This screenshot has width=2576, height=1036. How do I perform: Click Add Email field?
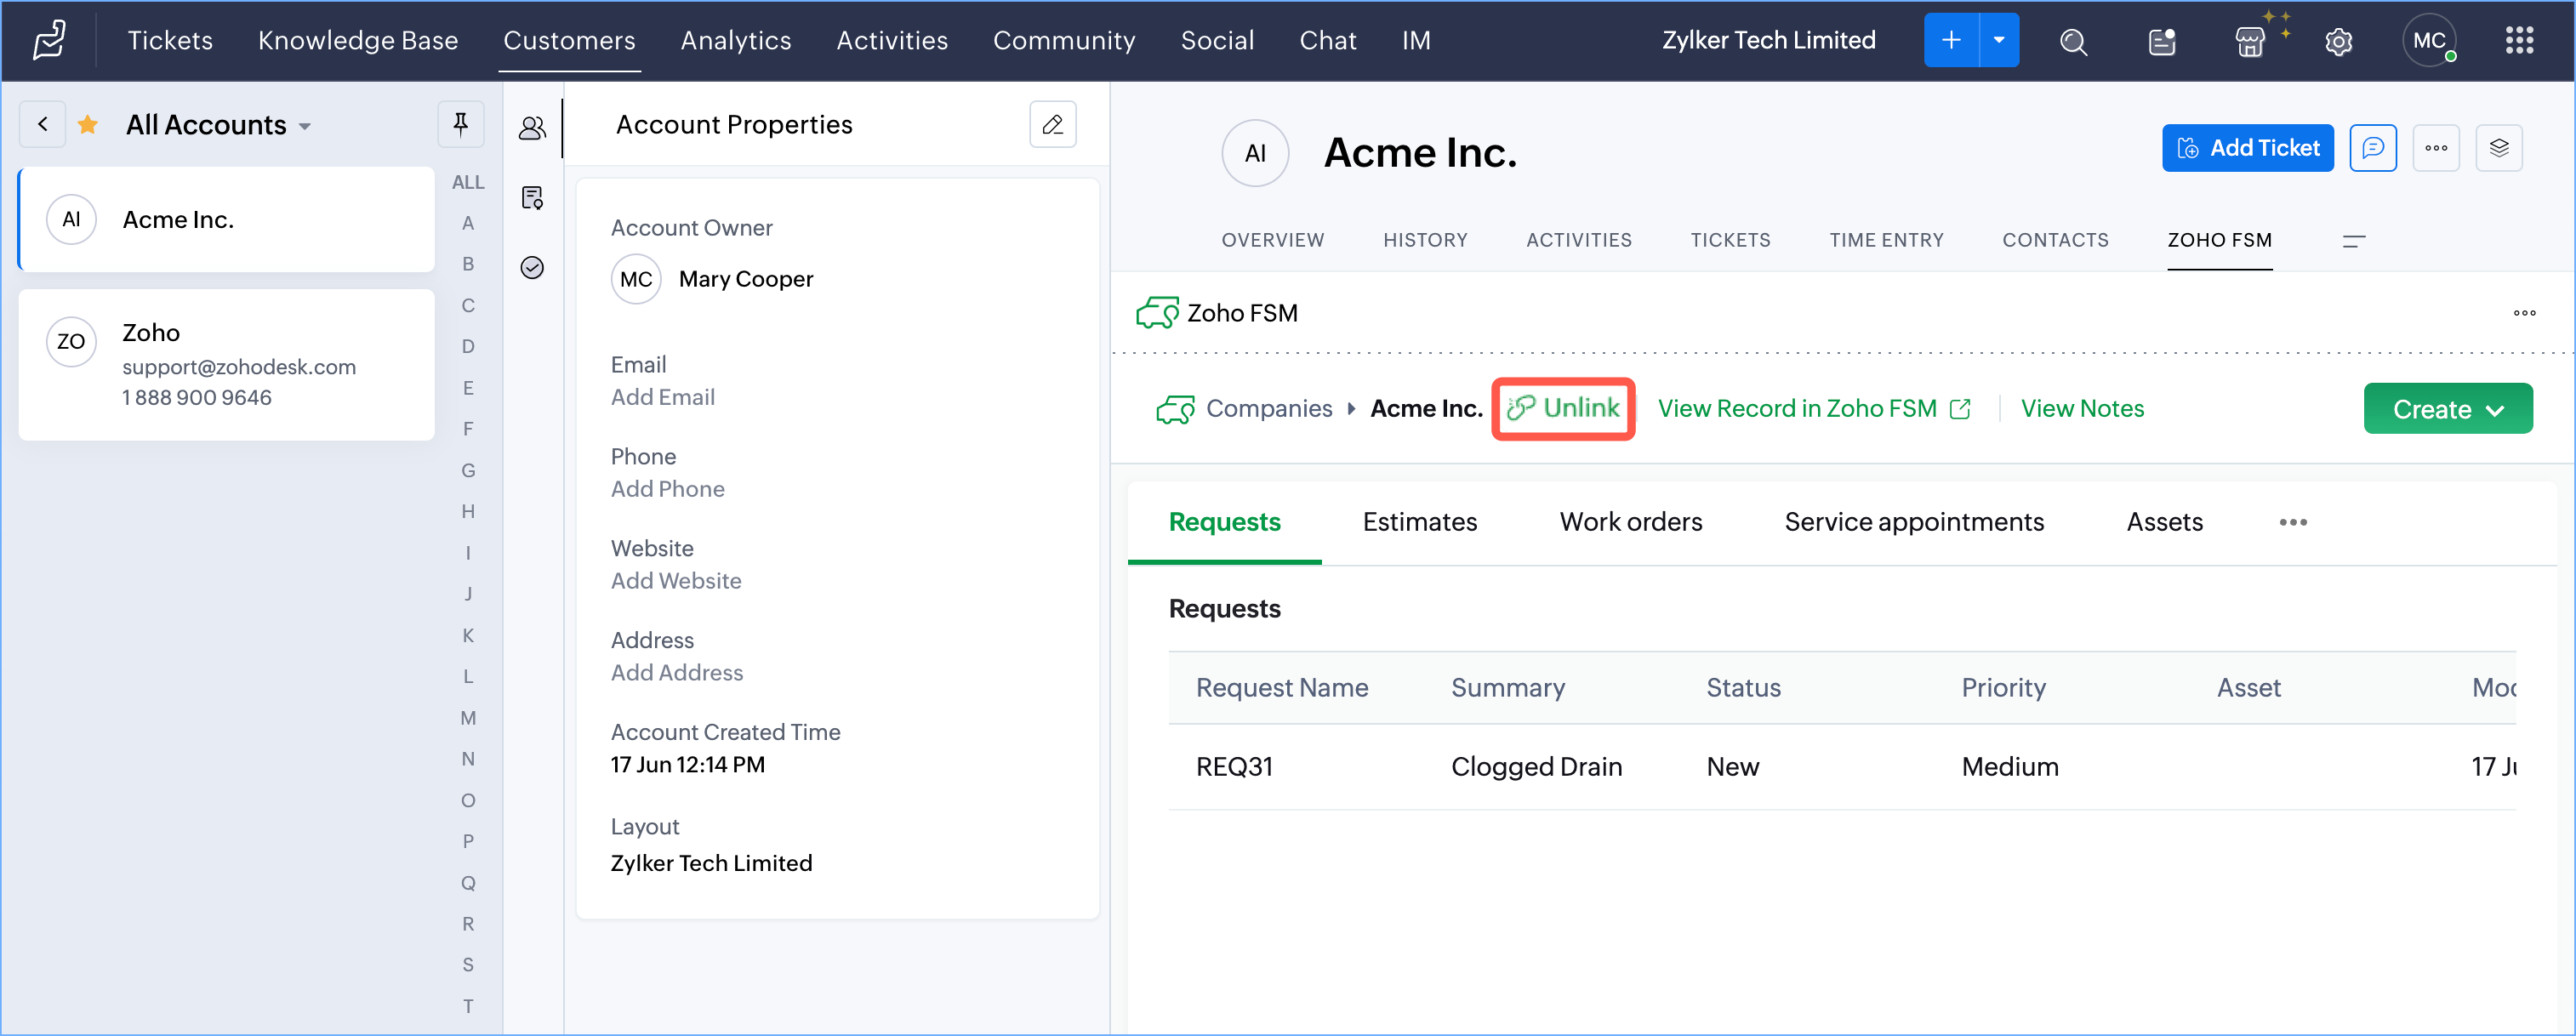click(x=662, y=397)
